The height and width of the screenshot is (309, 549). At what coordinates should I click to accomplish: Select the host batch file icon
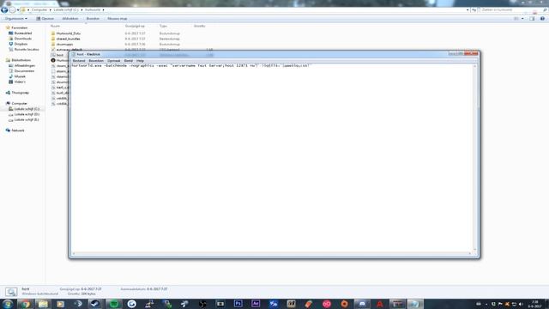pyautogui.click(x=53, y=55)
